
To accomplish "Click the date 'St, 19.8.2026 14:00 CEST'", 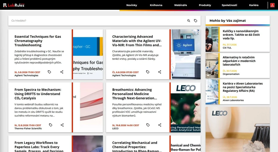I will [126, 125].
